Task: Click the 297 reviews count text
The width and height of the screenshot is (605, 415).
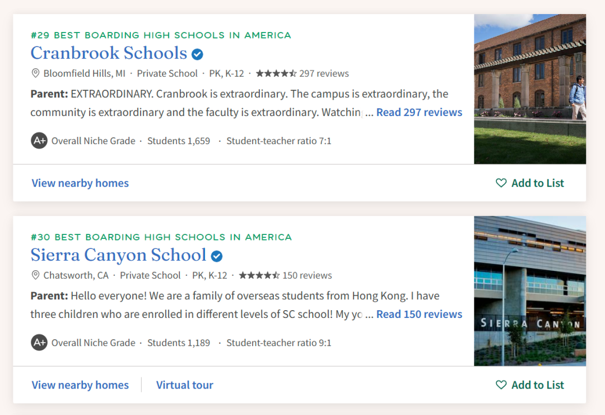Action: (324, 73)
